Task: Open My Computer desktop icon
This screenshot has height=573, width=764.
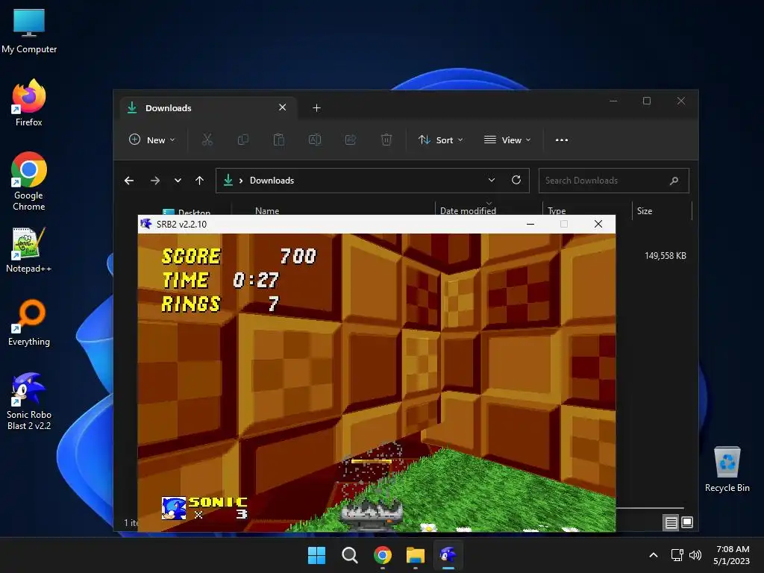Action: pyautogui.click(x=29, y=31)
